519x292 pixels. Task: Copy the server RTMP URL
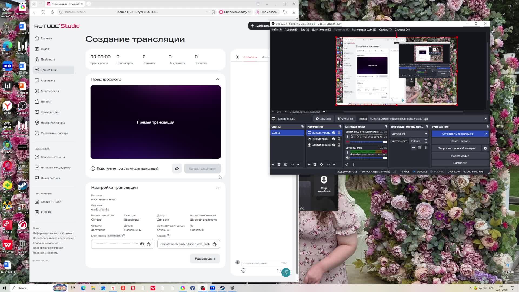click(x=215, y=244)
